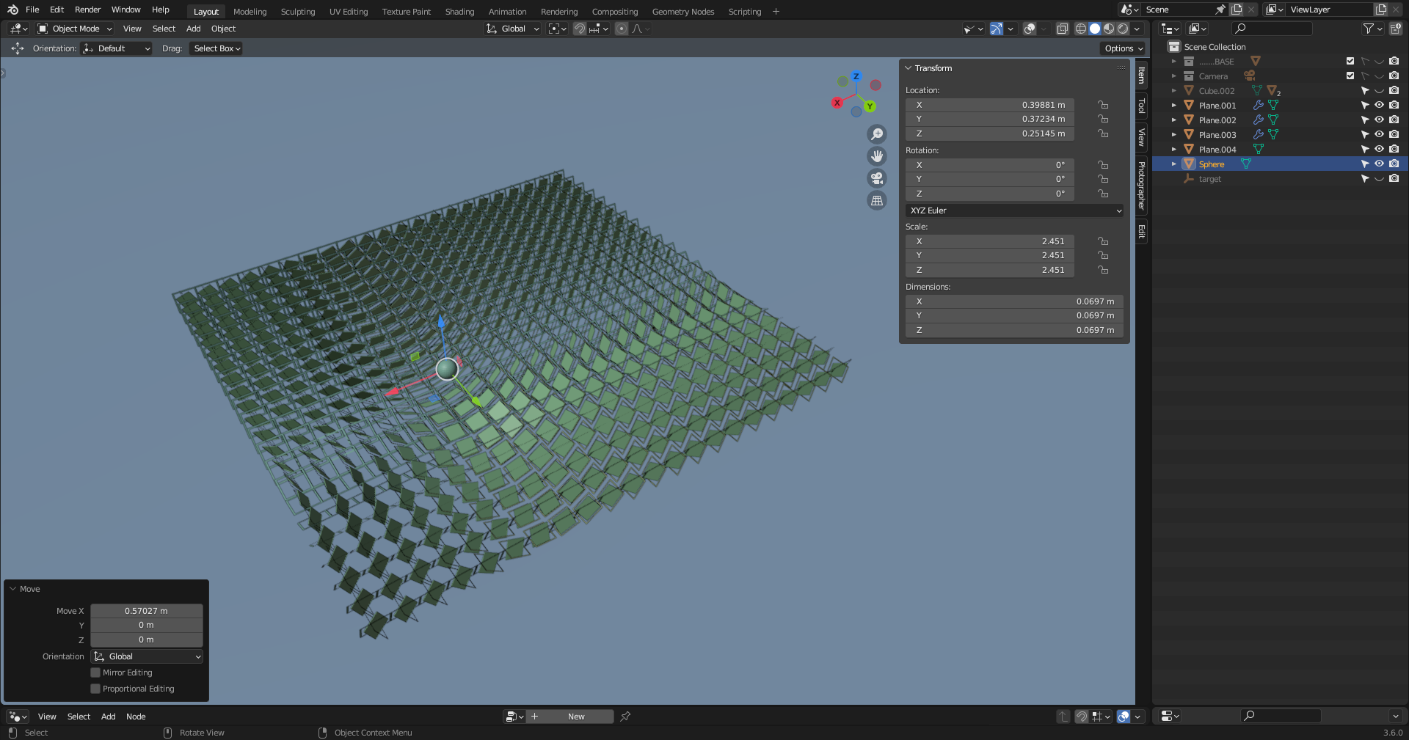Open the Render menu
Viewport: 1409px width, 740px height.
(87, 10)
